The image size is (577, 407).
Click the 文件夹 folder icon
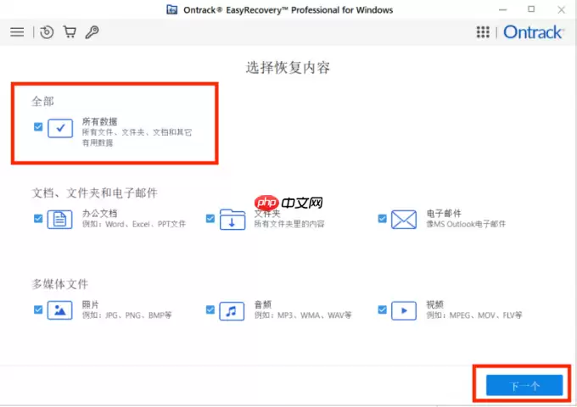coord(232,220)
